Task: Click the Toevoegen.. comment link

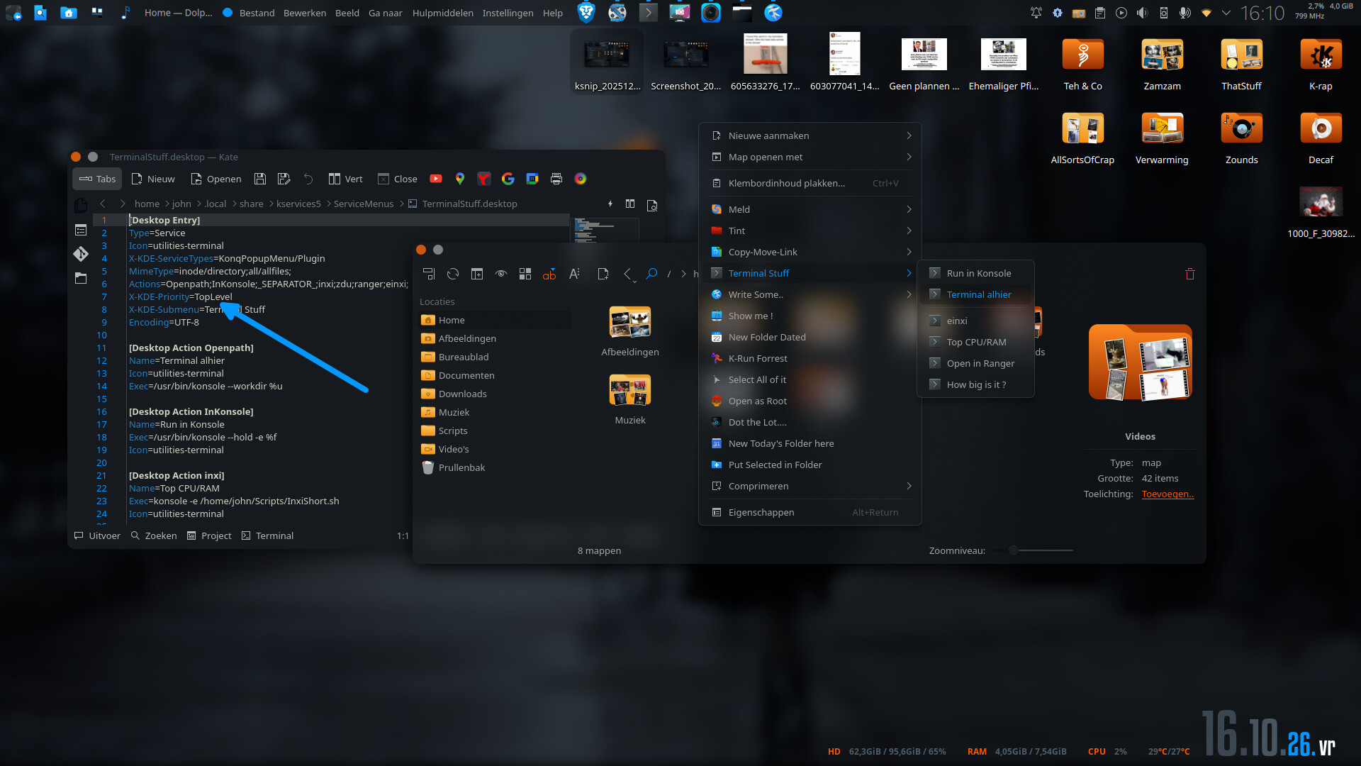Action: pyautogui.click(x=1167, y=494)
